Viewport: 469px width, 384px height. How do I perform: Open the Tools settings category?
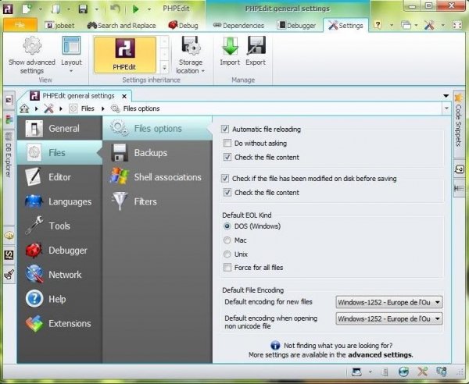pos(59,226)
